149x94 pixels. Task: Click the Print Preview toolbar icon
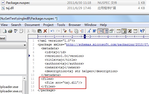coord(5,31)
